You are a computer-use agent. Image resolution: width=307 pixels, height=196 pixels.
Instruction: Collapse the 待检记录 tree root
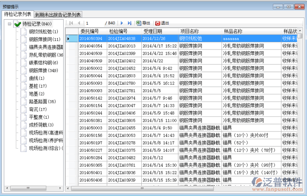(9, 24)
